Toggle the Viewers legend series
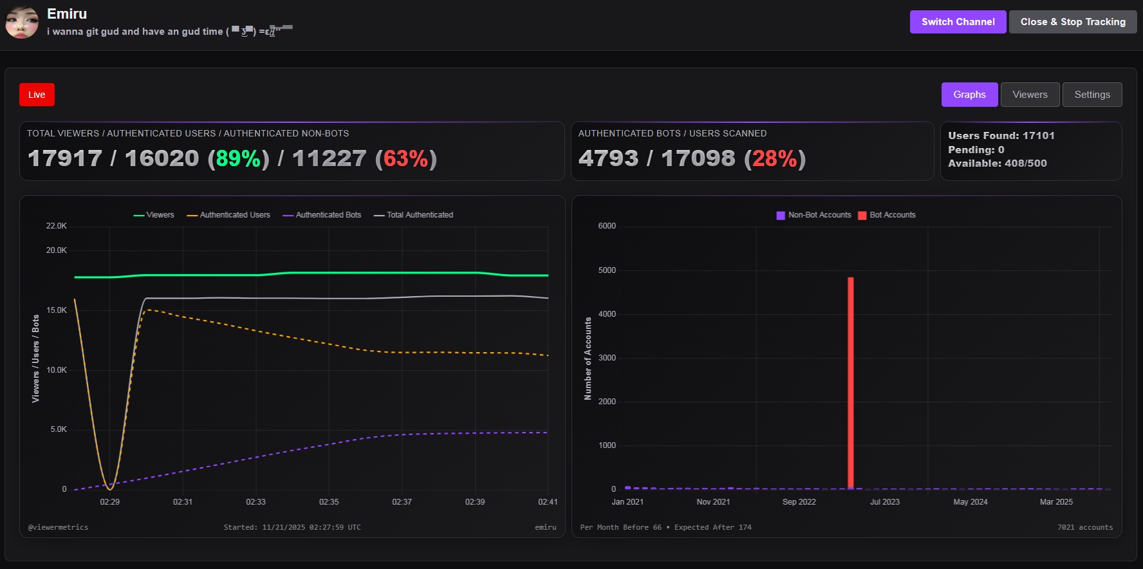 pyautogui.click(x=154, y=215)
